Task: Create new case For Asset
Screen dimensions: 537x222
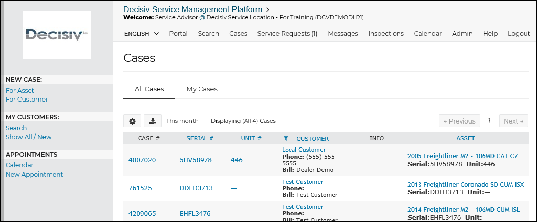Action: 20,90
